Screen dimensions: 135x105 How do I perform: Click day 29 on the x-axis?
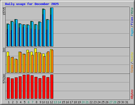119,102
